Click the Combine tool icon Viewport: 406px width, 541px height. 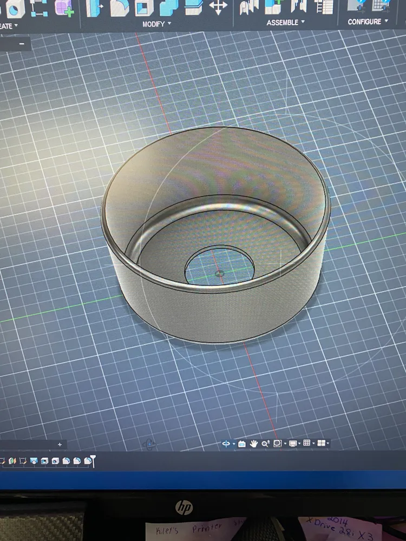point(169,8)
